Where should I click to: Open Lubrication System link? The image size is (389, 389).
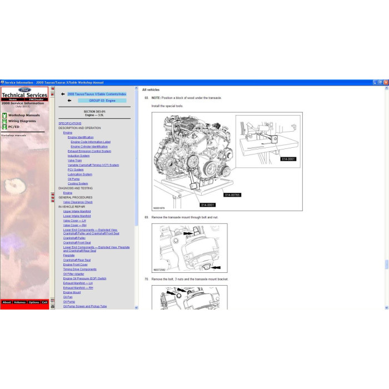coord(80,174)
